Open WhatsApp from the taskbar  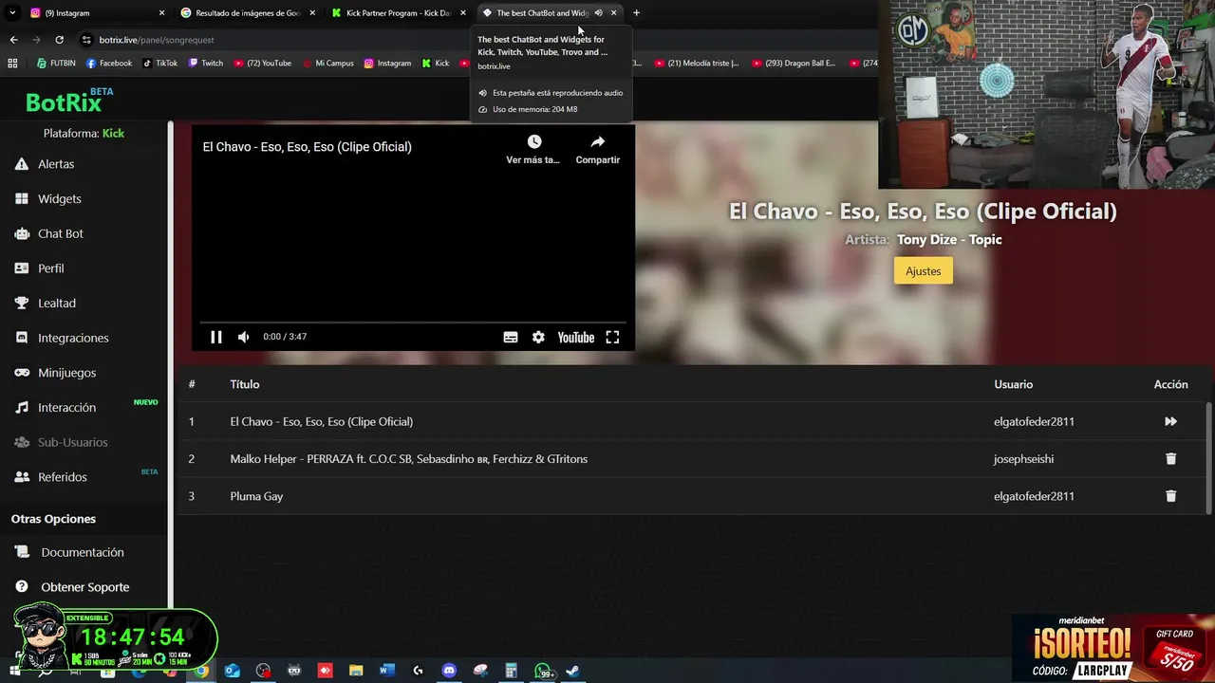click(x=543, y=671)
